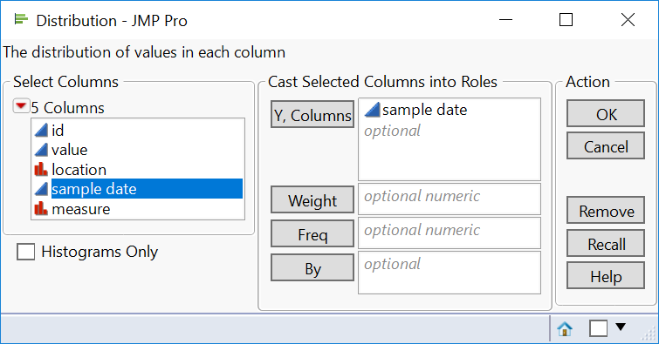Image resolution: width=659 pixels, height=344 pixels.
Task: Click the home window icon in status bar
Action: (x=565, y=328)
